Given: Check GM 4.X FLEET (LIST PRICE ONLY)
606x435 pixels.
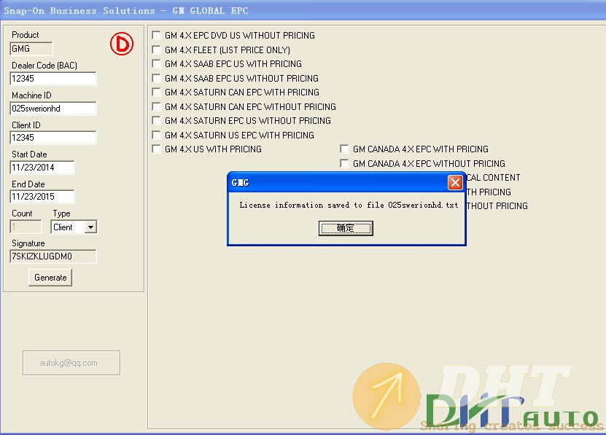Looking at the screenshot, I should [x=156, y=50].
